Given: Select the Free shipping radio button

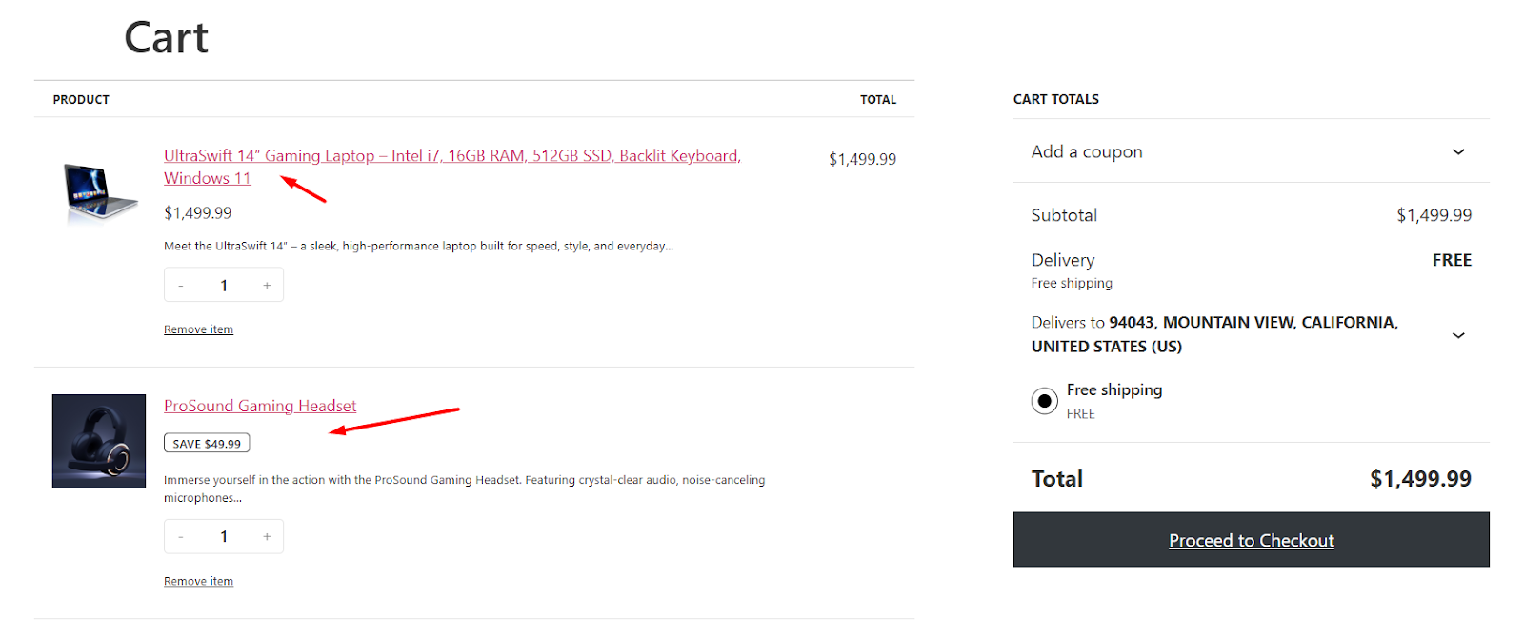Looking at the screenshot, I should tap(1044, 401).
